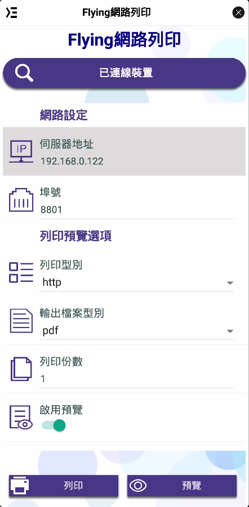Edit the 列印份數 copies field
This screenshot has height=507, width=249.
(x=136, y=379)
